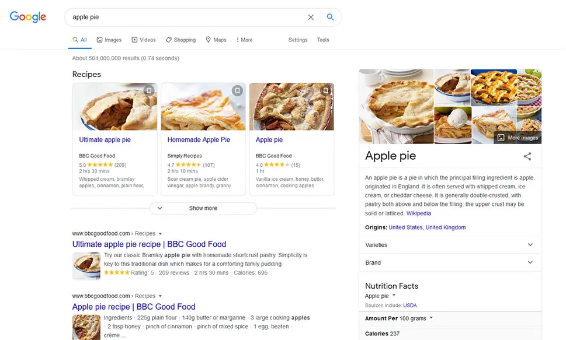Click the Show more recipes button
This screenshot has height=340, width=566.
203,208
